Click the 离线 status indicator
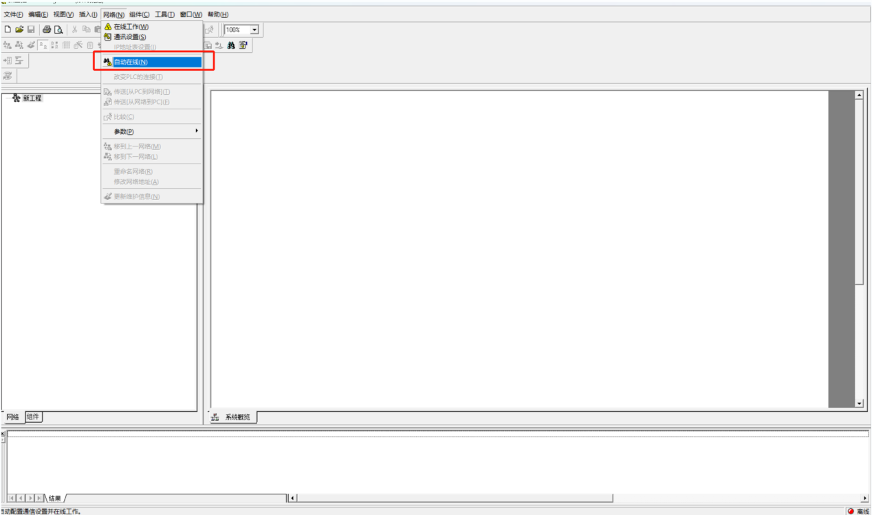872x515 pixels. [858, 511]
